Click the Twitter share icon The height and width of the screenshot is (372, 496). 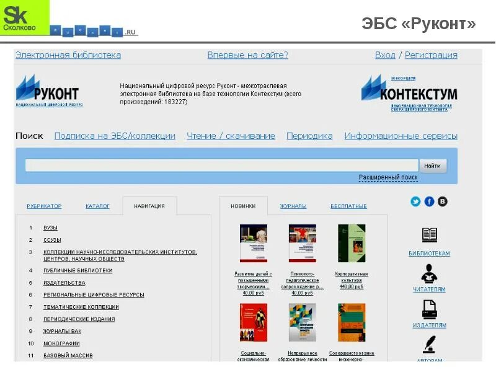click(x=415, y=201)
